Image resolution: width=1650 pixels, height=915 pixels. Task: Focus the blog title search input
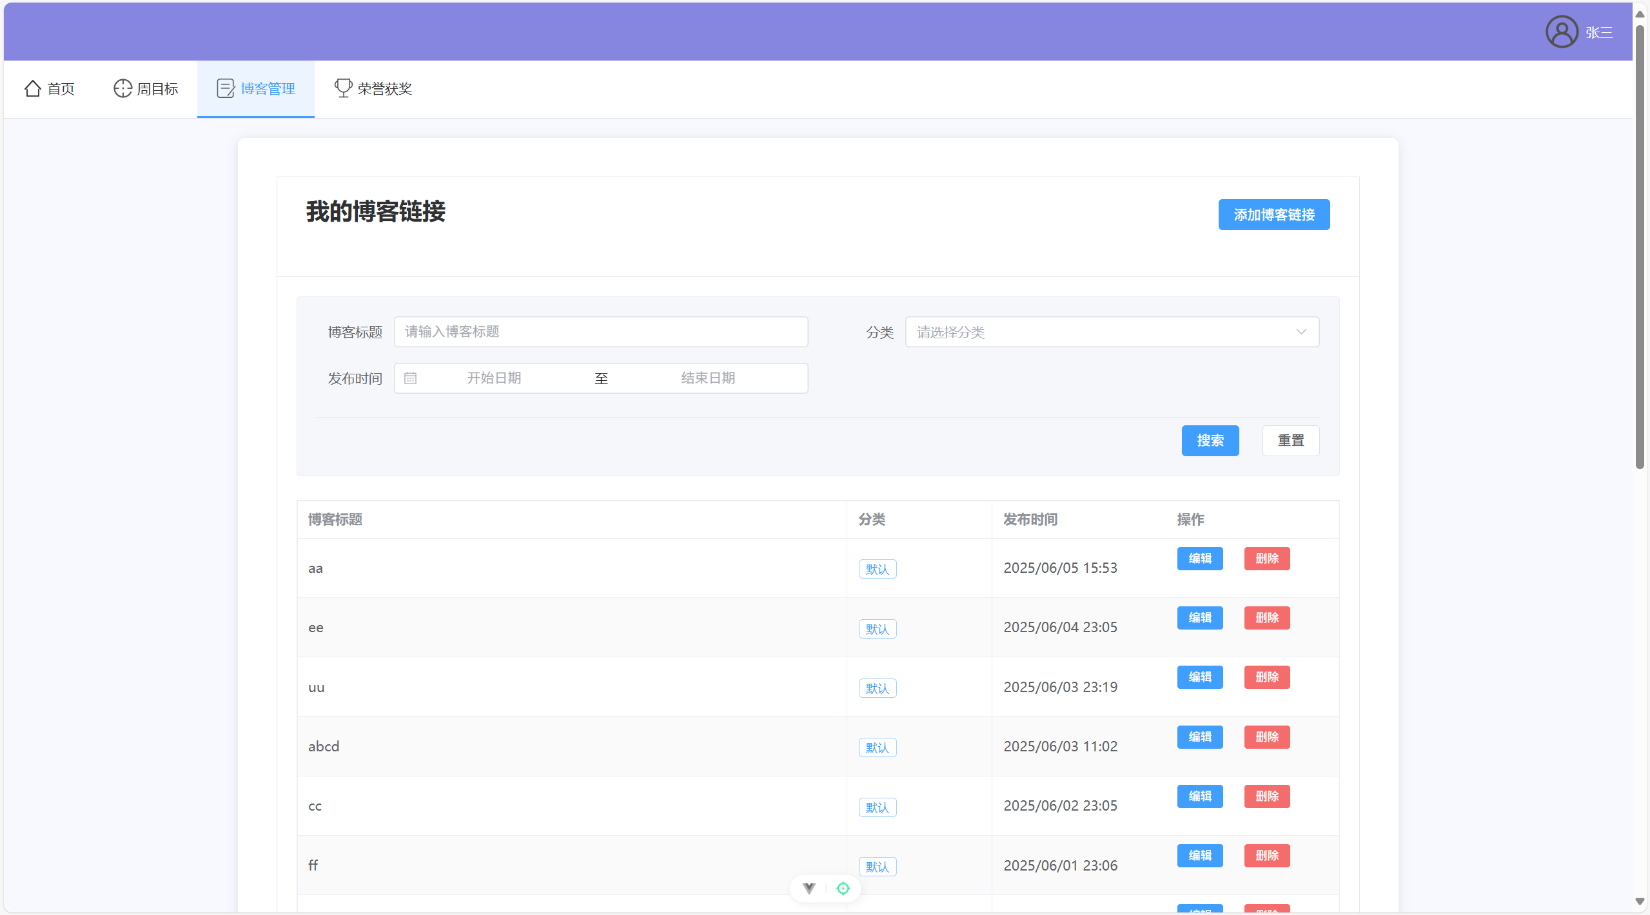pos(600,332)
